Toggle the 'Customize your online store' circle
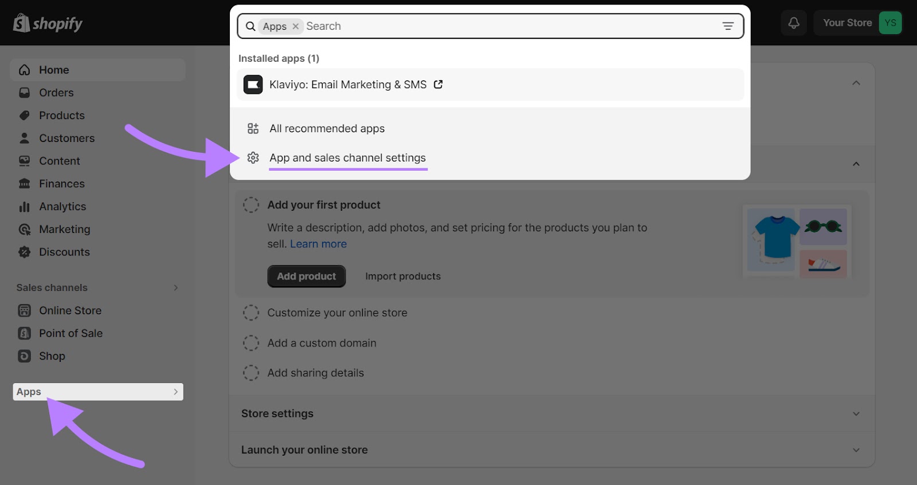917x485 pixels. 251,313
